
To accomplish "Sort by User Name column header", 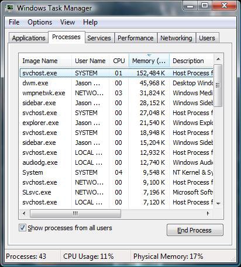I will pyautogui.click(x=90, y=61).
